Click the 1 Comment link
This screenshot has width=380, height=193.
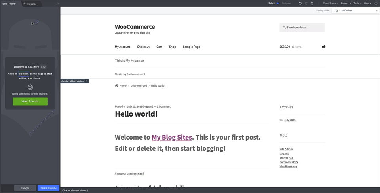[x=163, y=106]
